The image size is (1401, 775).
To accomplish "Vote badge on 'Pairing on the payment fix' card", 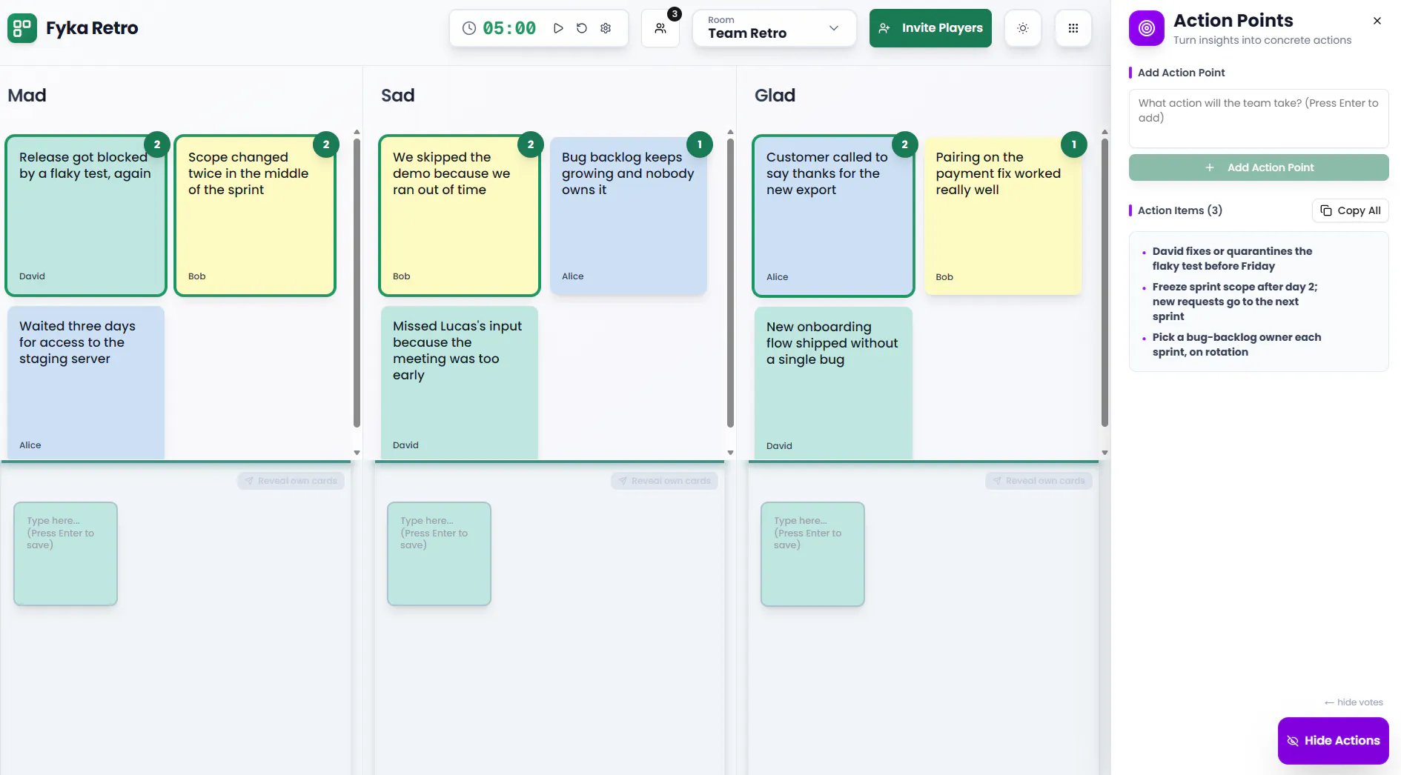I will (1073, 144).
